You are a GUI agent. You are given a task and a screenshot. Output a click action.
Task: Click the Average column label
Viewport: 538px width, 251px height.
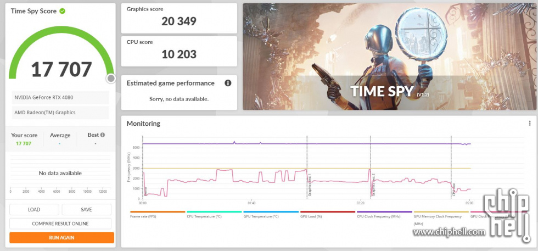60,135
